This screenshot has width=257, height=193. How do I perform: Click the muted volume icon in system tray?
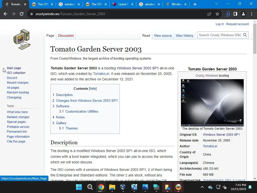(x=225, y=187)
